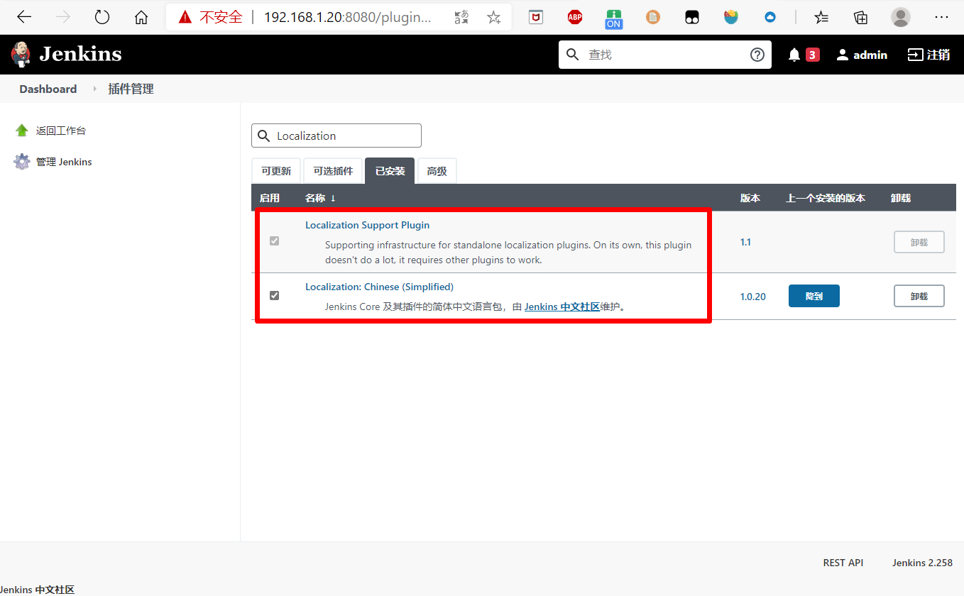Click the browser address bar URL

[347, 17]
